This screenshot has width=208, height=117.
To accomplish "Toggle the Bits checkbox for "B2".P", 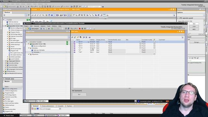I will [x=140, y=44].
